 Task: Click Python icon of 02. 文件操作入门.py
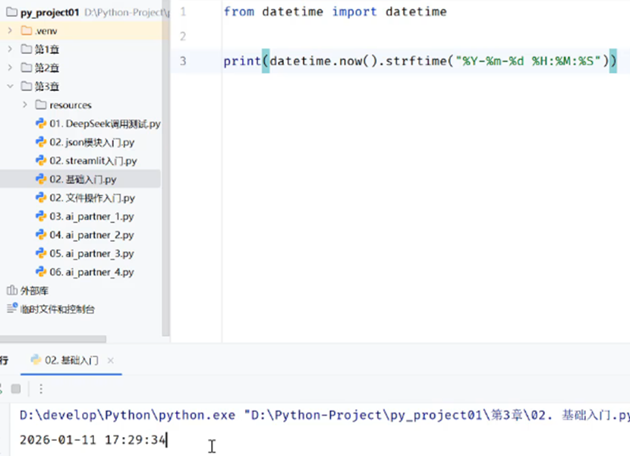pyautogui.click(x=40, y=198)
